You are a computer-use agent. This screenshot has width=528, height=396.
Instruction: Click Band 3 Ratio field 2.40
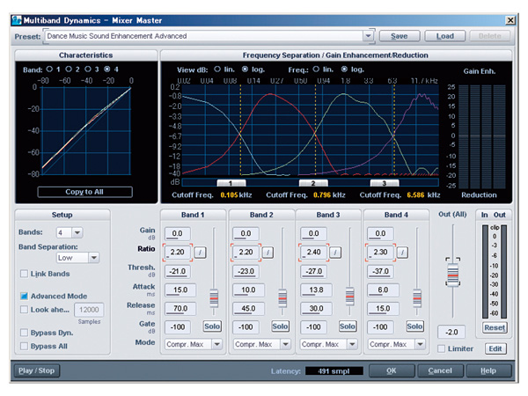(313, 253)
